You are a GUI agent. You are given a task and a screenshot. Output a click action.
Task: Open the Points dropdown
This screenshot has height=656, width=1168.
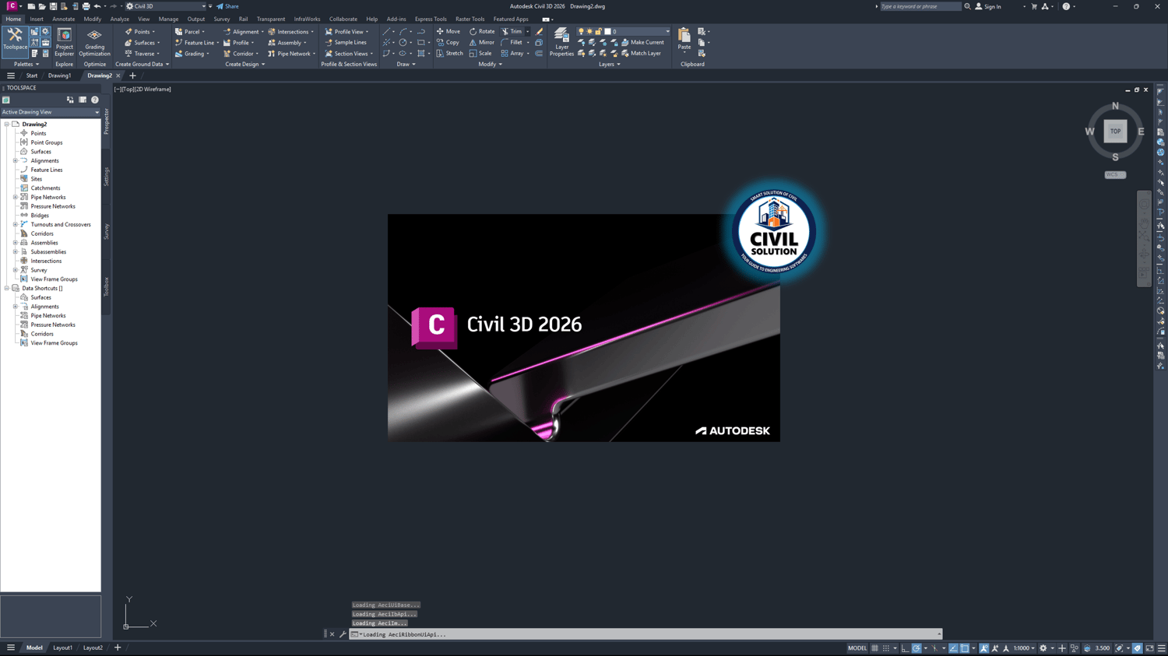(x=140, y=32)
